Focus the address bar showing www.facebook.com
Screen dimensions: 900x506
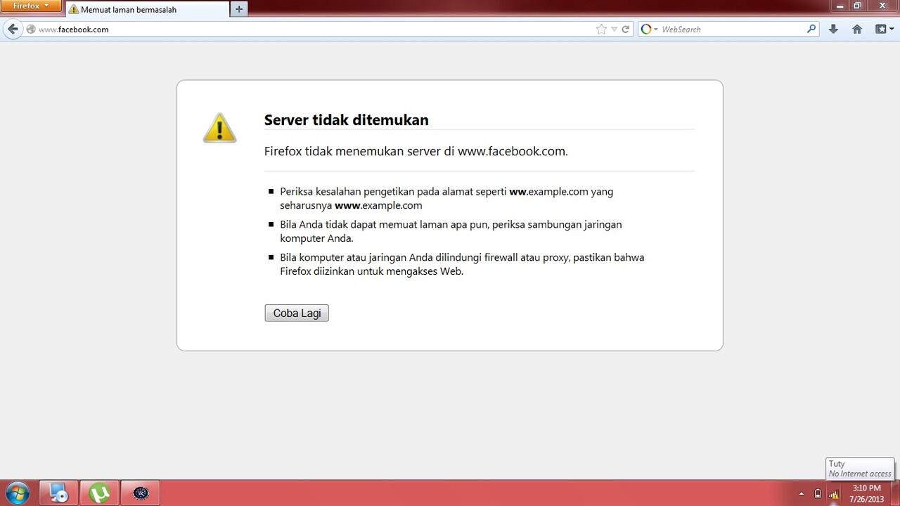click(x=309, y=30)
